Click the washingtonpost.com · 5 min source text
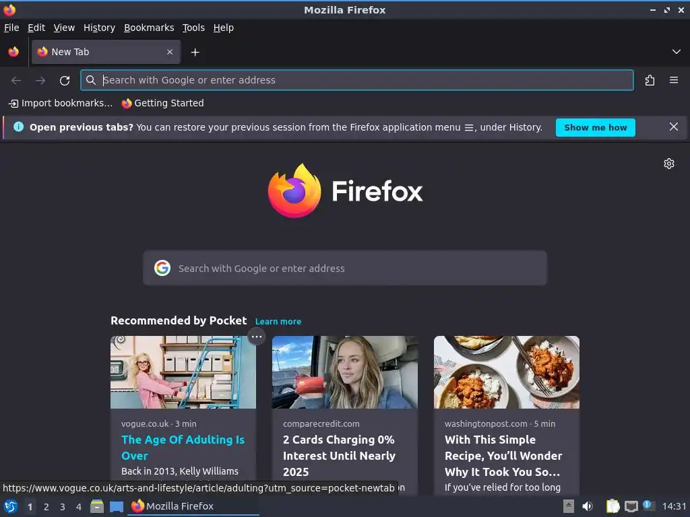Screen dimensions: 690x517 tap(500, 424)
